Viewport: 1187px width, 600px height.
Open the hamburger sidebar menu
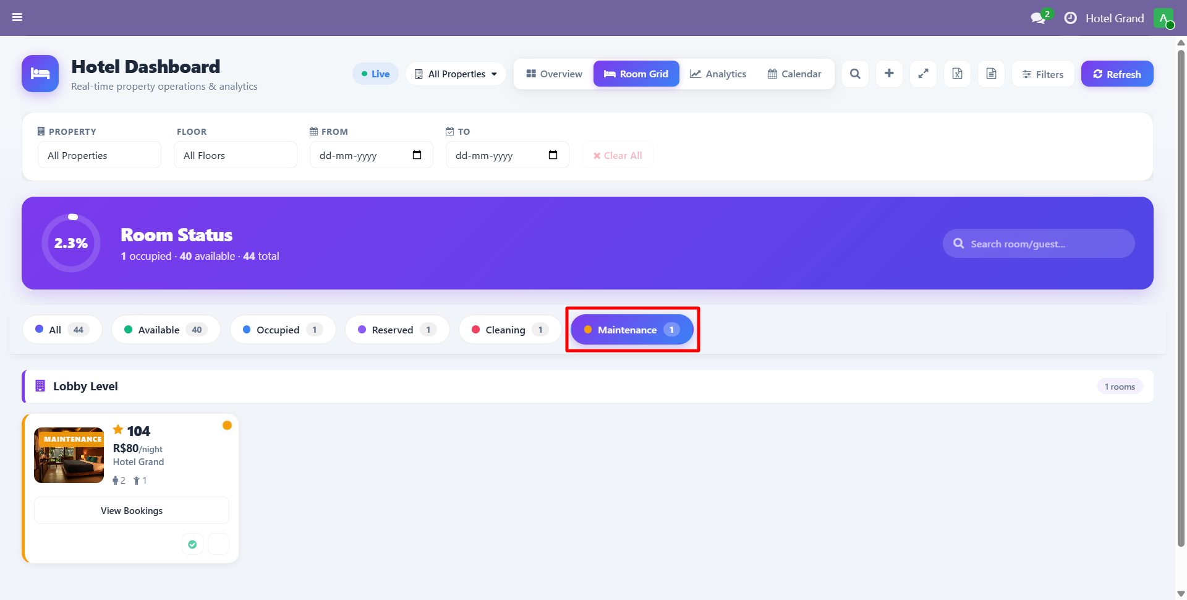pos(17,17)
